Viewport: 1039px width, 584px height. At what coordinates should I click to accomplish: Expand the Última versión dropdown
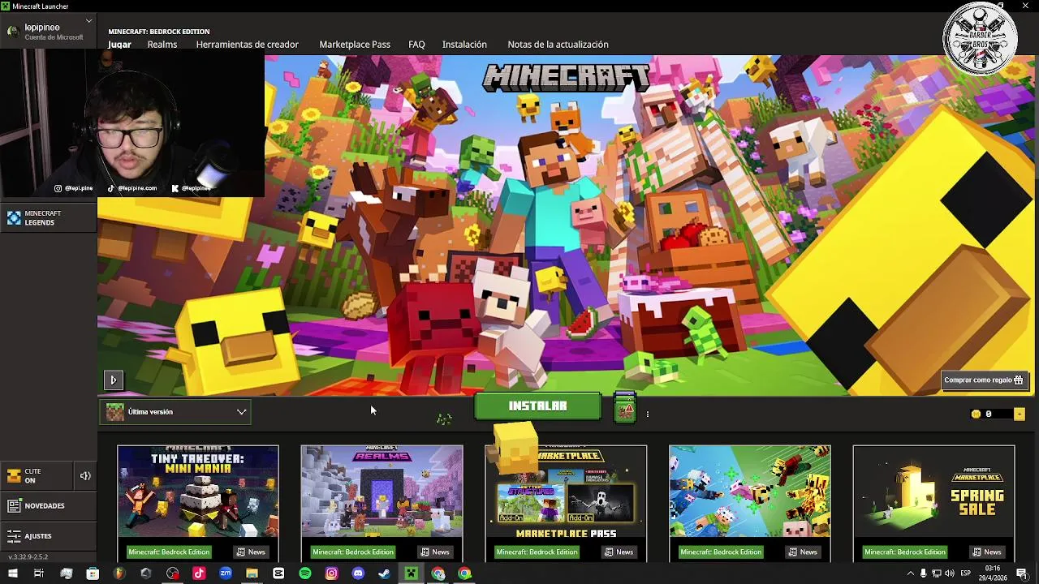point(176,412)
